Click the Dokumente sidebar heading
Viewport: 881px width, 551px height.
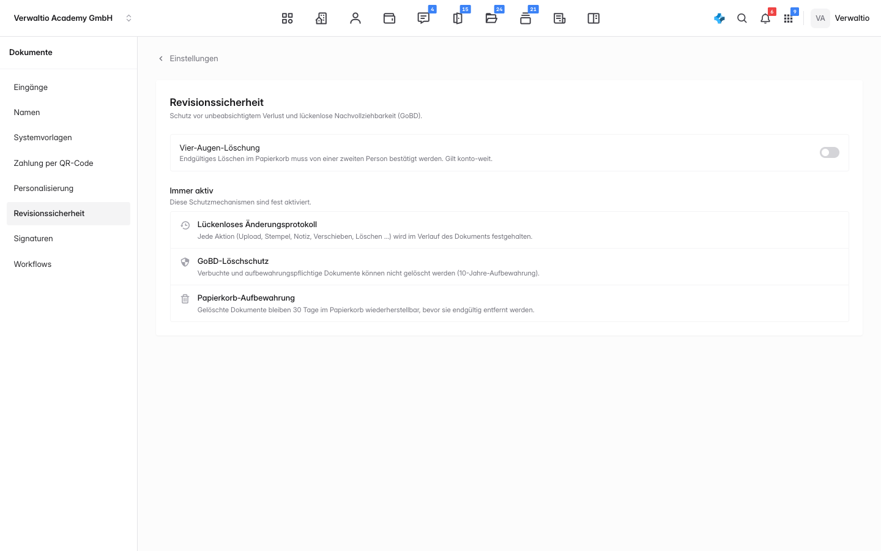(31, 53)
